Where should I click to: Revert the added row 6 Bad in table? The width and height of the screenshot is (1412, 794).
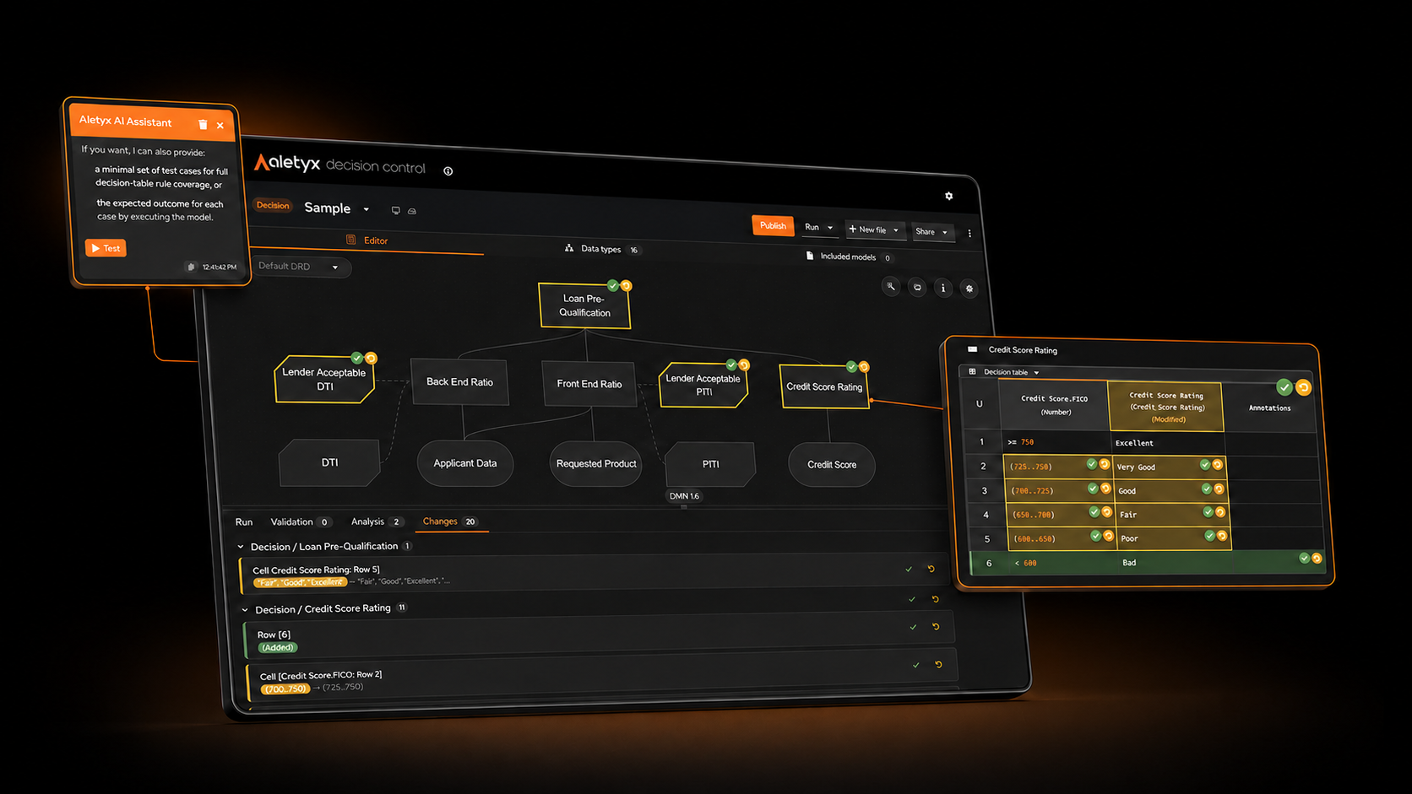click(x=1317, y=559)
